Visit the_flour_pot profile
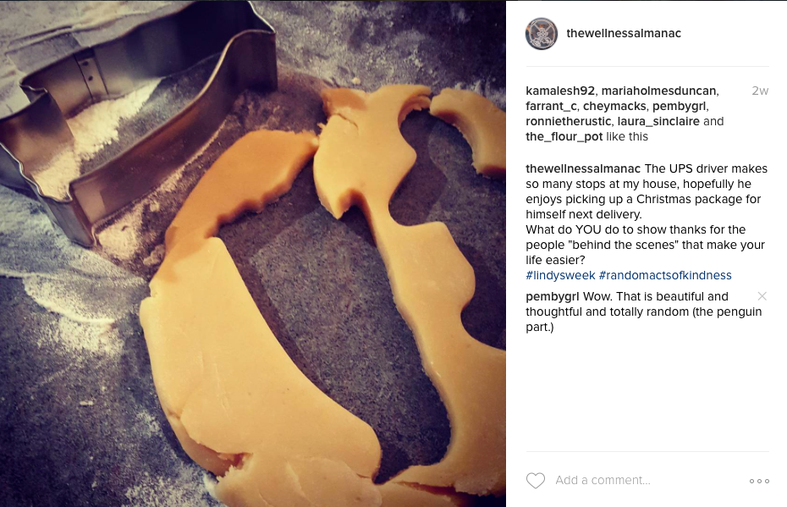Image resolution: width=787 pixels, height=507 pixels. pos(564,136)
